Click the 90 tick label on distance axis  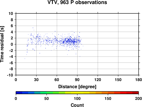(77, 80)
